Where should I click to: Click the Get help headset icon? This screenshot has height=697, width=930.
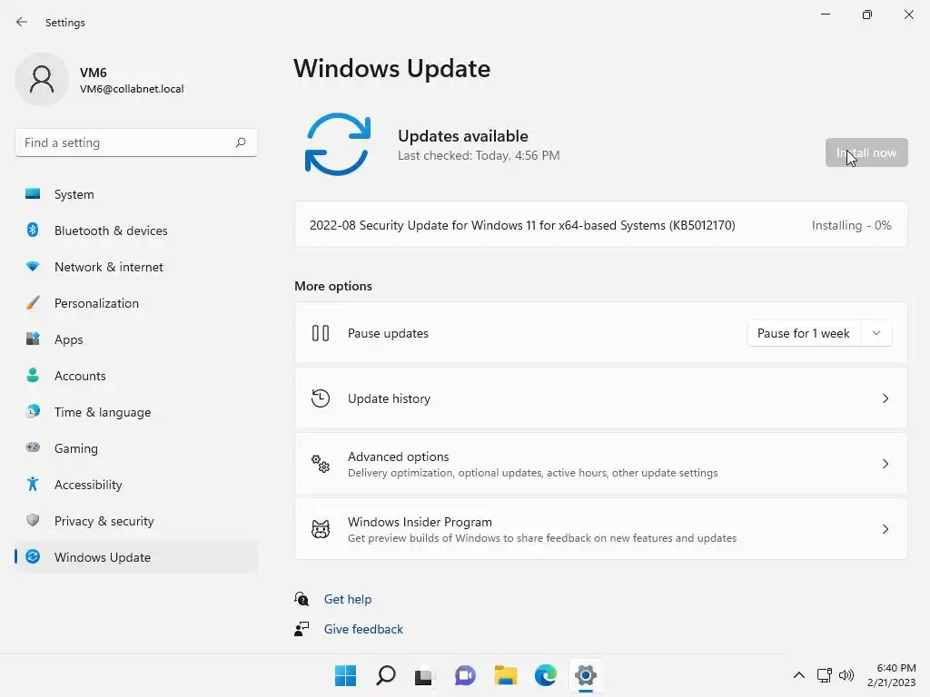(302, 599)
